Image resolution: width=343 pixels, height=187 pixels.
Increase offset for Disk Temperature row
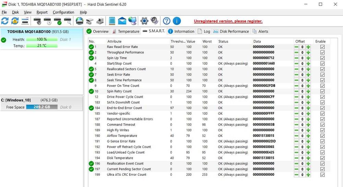point(308,158)
